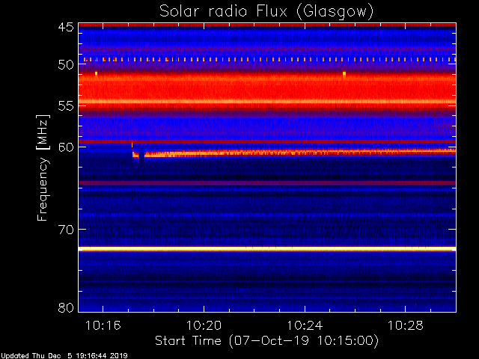Screen dimensions: 479x359
Task: Click the 10:24 time tick label
Action: 305,326
